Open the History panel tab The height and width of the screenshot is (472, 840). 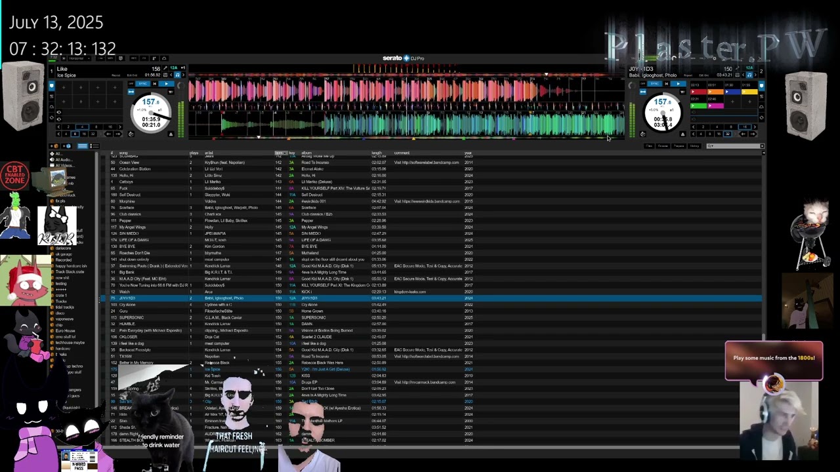tap(694, 146)
